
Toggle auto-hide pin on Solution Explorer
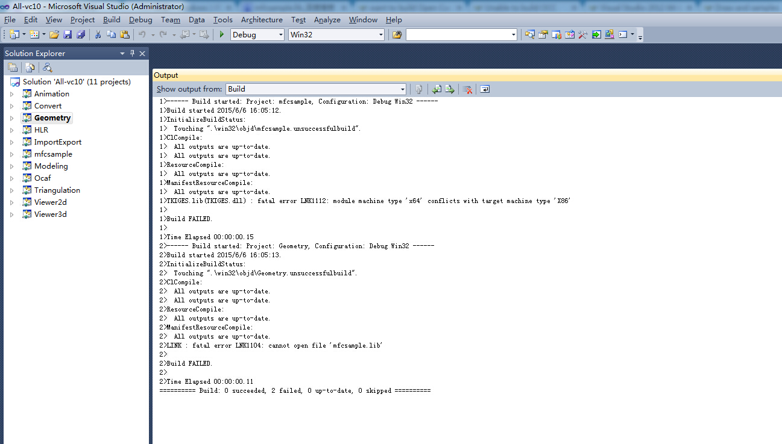tap(133, 54)
